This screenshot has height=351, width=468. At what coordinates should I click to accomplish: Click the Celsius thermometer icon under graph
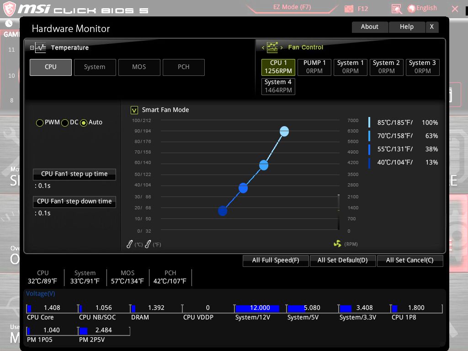click(130, 245)
